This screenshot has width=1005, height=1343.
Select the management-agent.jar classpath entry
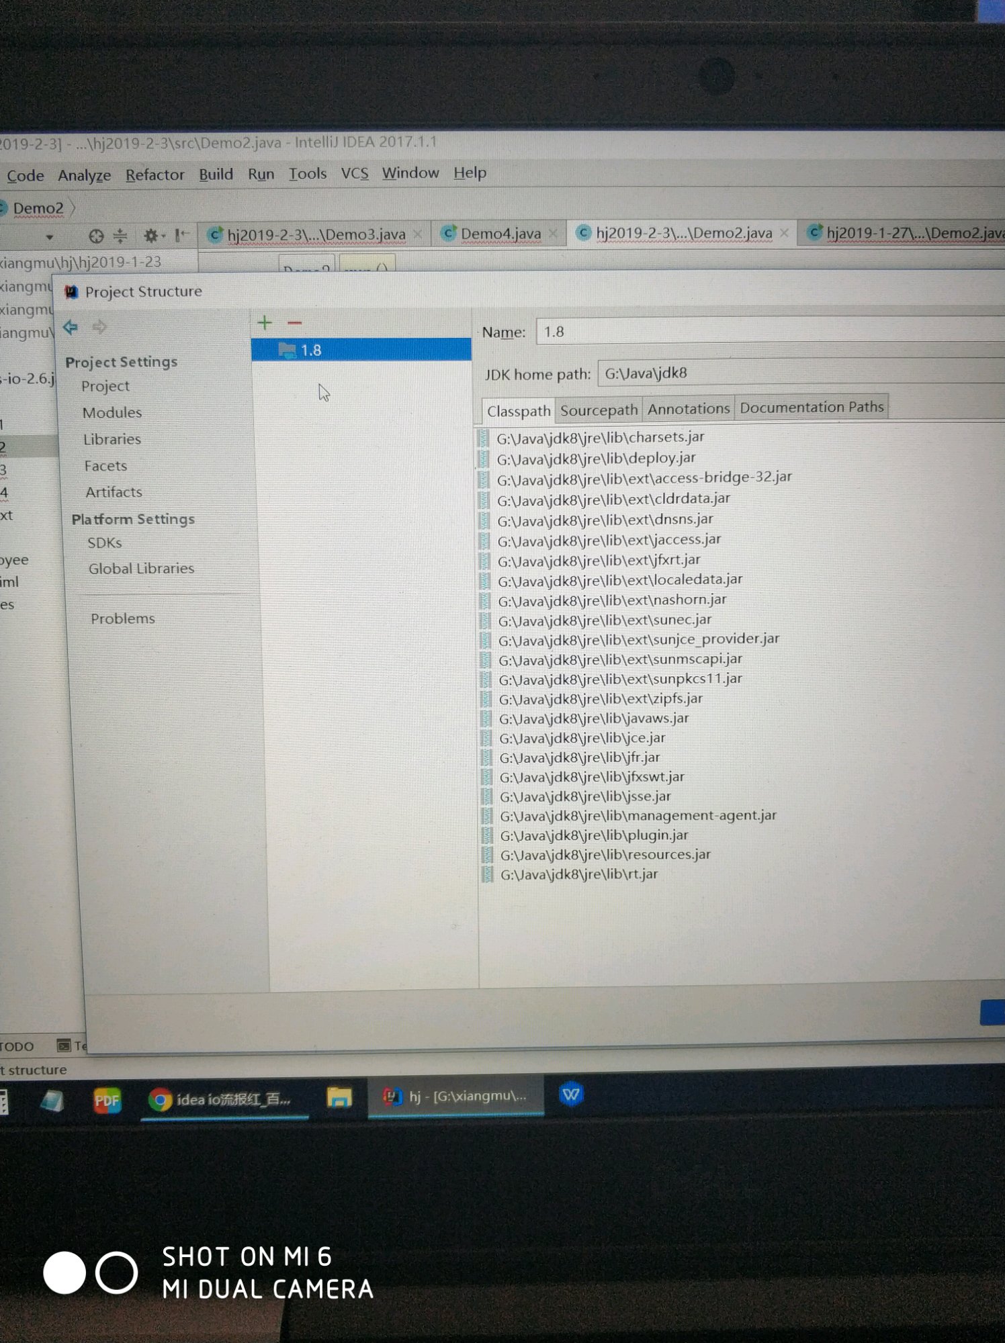point(638,815)
